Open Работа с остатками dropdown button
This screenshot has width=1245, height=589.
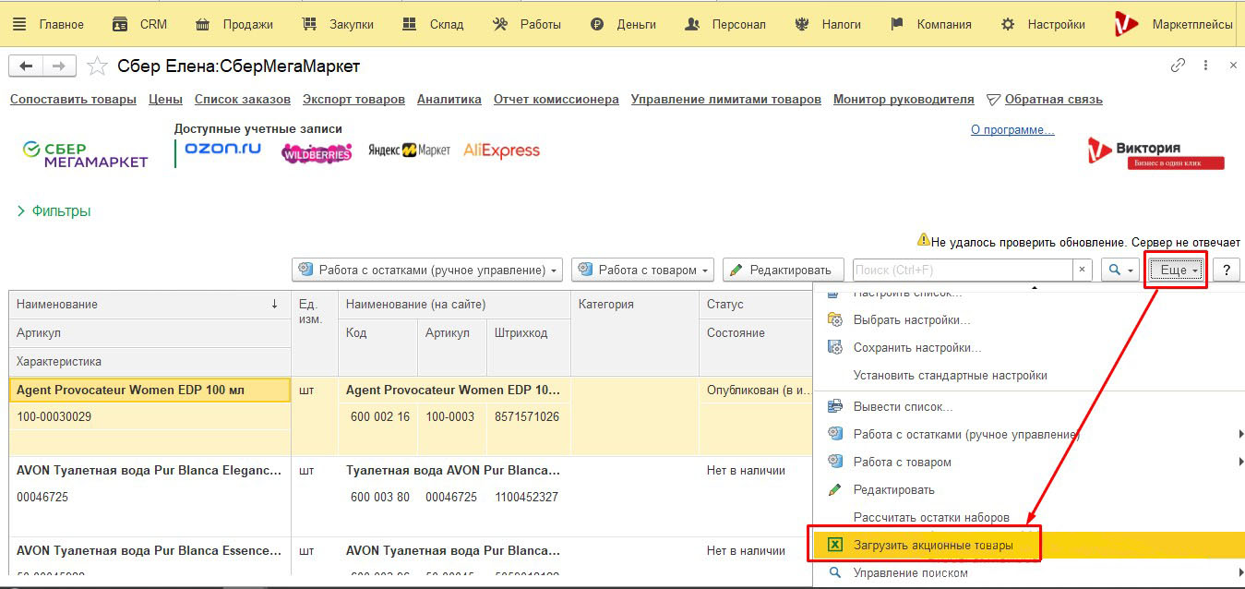click(427, 270)
